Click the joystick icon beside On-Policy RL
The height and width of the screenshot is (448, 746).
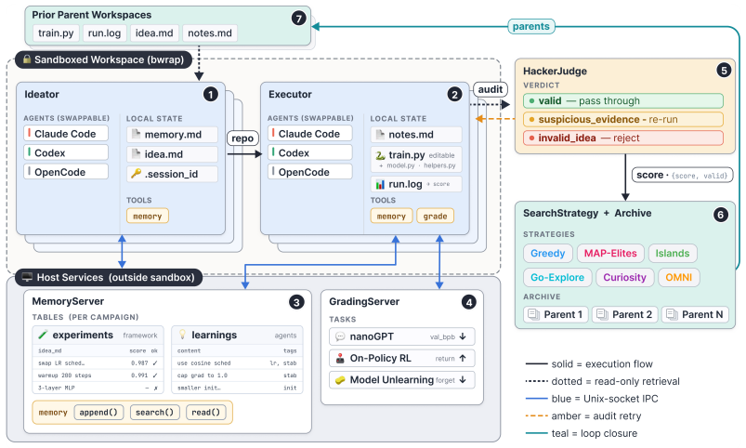tap(340, 358)
